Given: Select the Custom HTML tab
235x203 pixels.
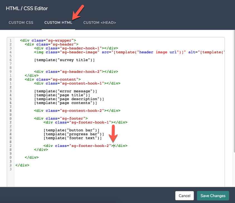Looking at the screenshot, I should pos(58,23).
